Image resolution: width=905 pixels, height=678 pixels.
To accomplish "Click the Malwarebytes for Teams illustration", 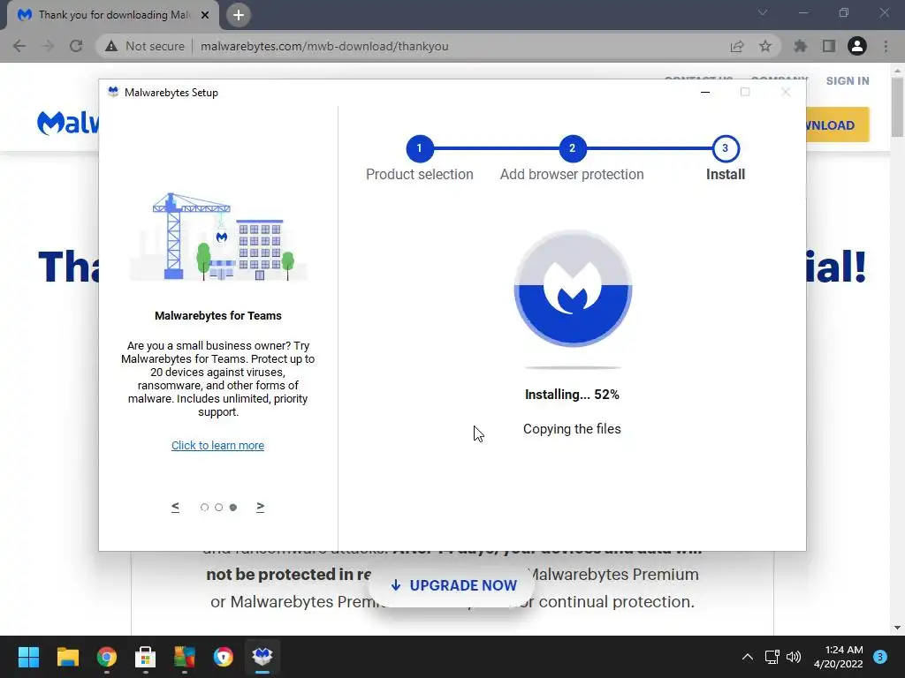I will [218, 237].
